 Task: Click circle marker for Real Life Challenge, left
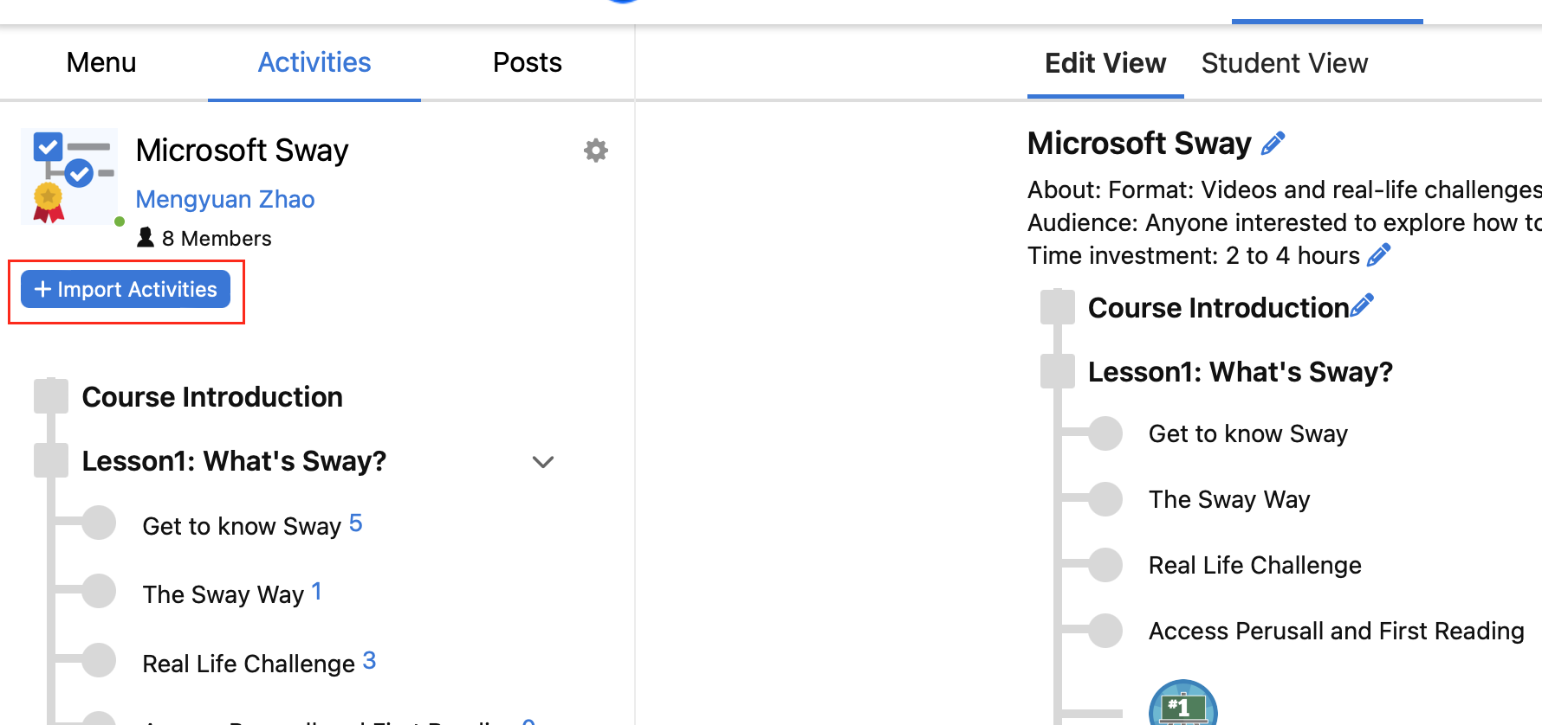[x=99, y=660]
